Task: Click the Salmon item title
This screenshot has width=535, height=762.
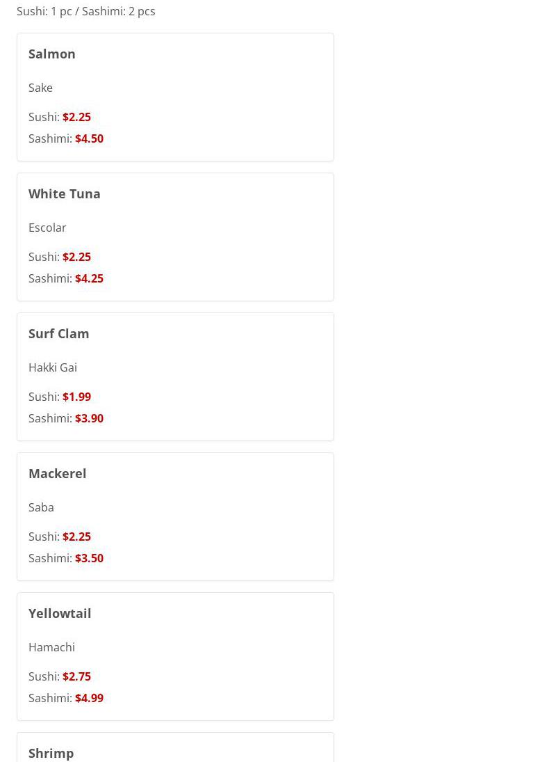Action: [x=52, y=54]
